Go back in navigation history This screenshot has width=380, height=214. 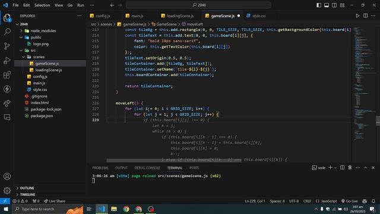[x=112, y=5]
